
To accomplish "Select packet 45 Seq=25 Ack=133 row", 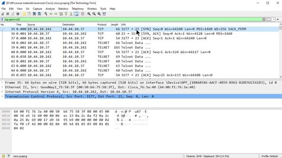I will coord(140,75).
